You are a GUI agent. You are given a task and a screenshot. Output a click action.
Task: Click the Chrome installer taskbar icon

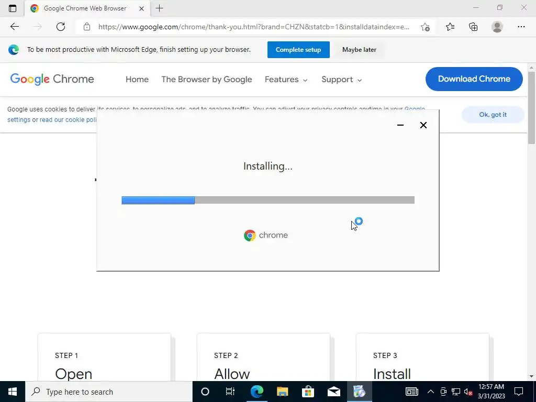click(x=359, y=392)
